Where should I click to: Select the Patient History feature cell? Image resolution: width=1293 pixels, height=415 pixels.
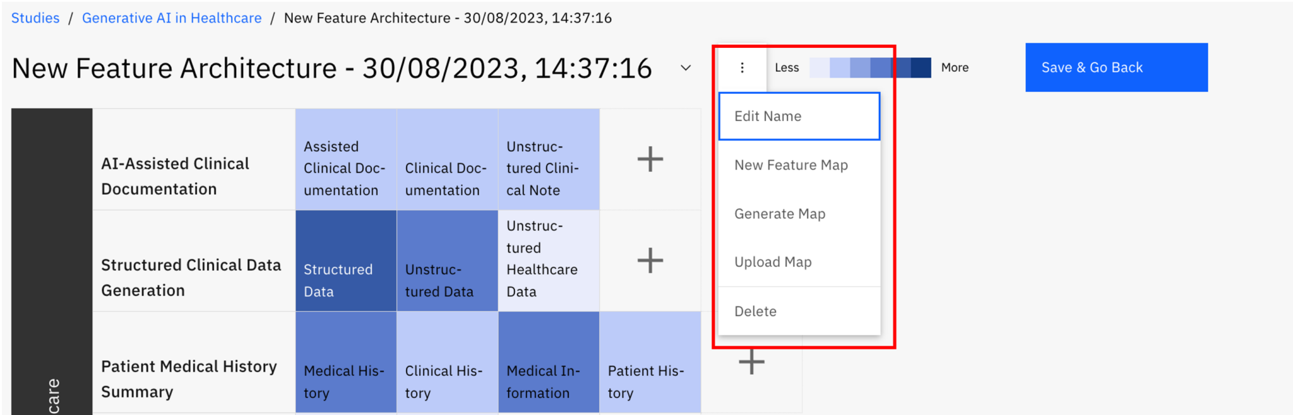tap(650, 362)
